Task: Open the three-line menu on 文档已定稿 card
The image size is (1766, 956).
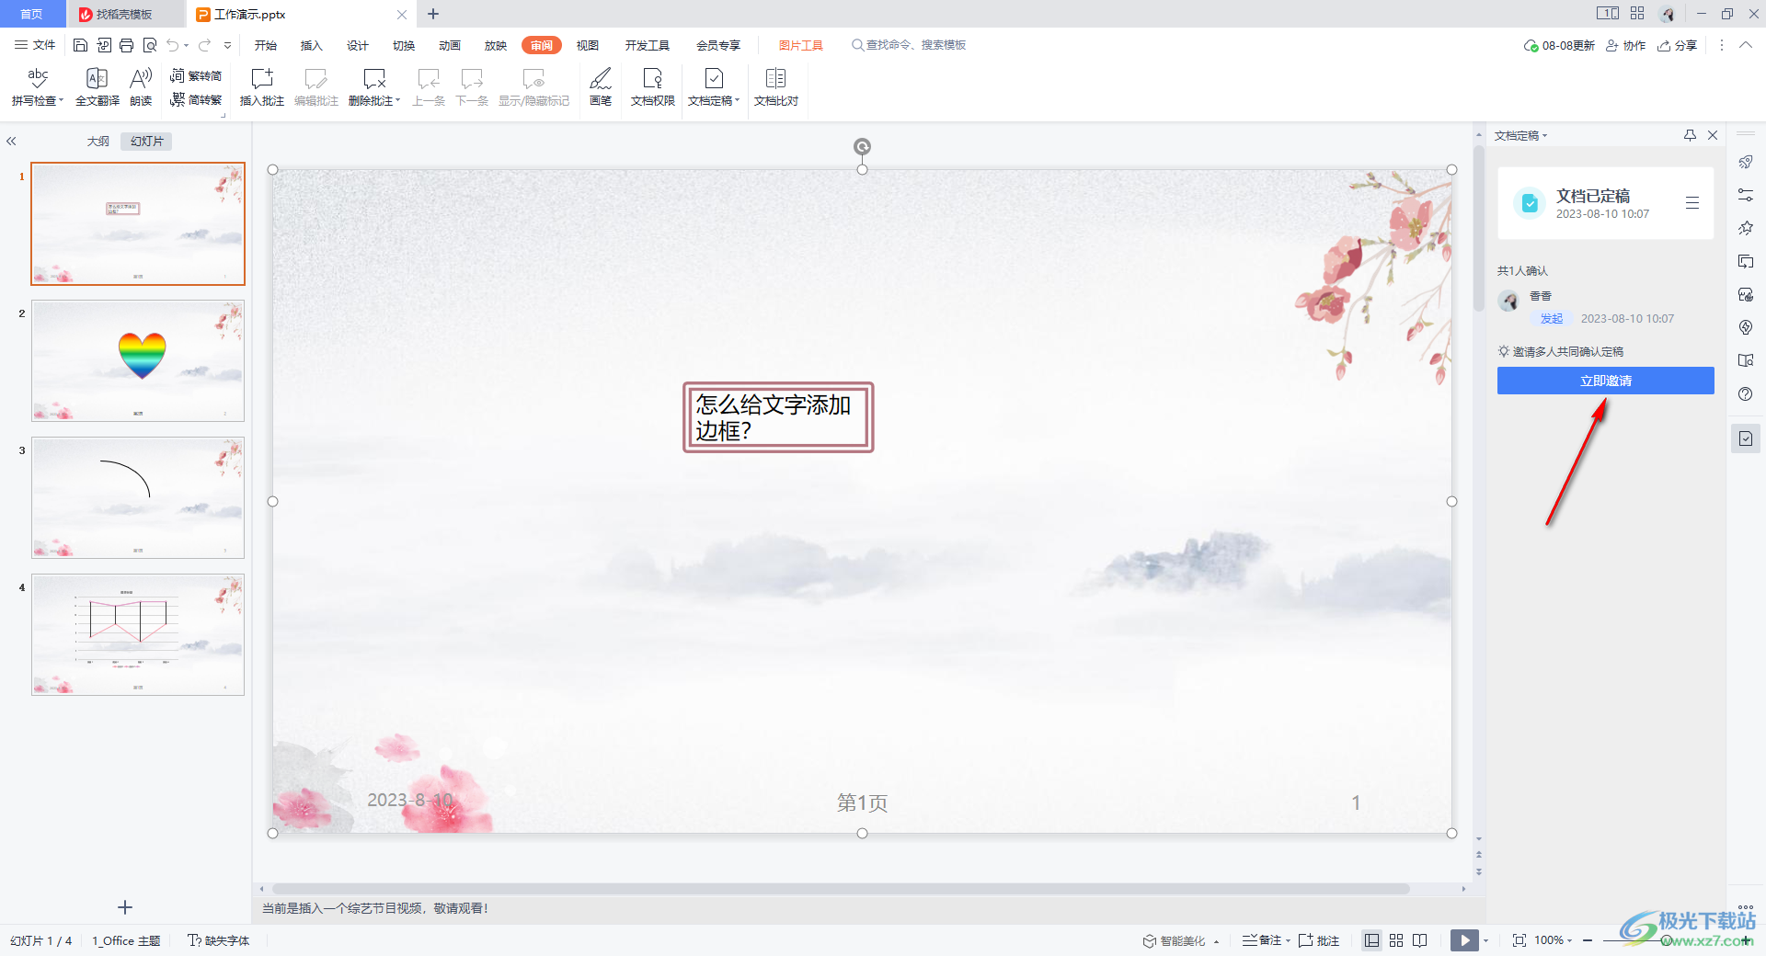Action: (1692, 203)
